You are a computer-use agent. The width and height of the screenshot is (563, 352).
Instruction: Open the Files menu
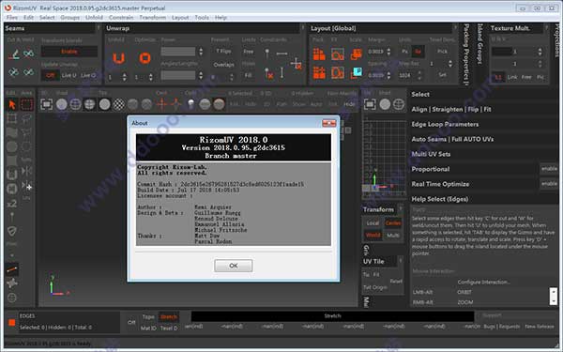[x=12, y=17]
